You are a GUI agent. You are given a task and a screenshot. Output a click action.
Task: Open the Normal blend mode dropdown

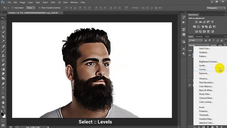199,45
